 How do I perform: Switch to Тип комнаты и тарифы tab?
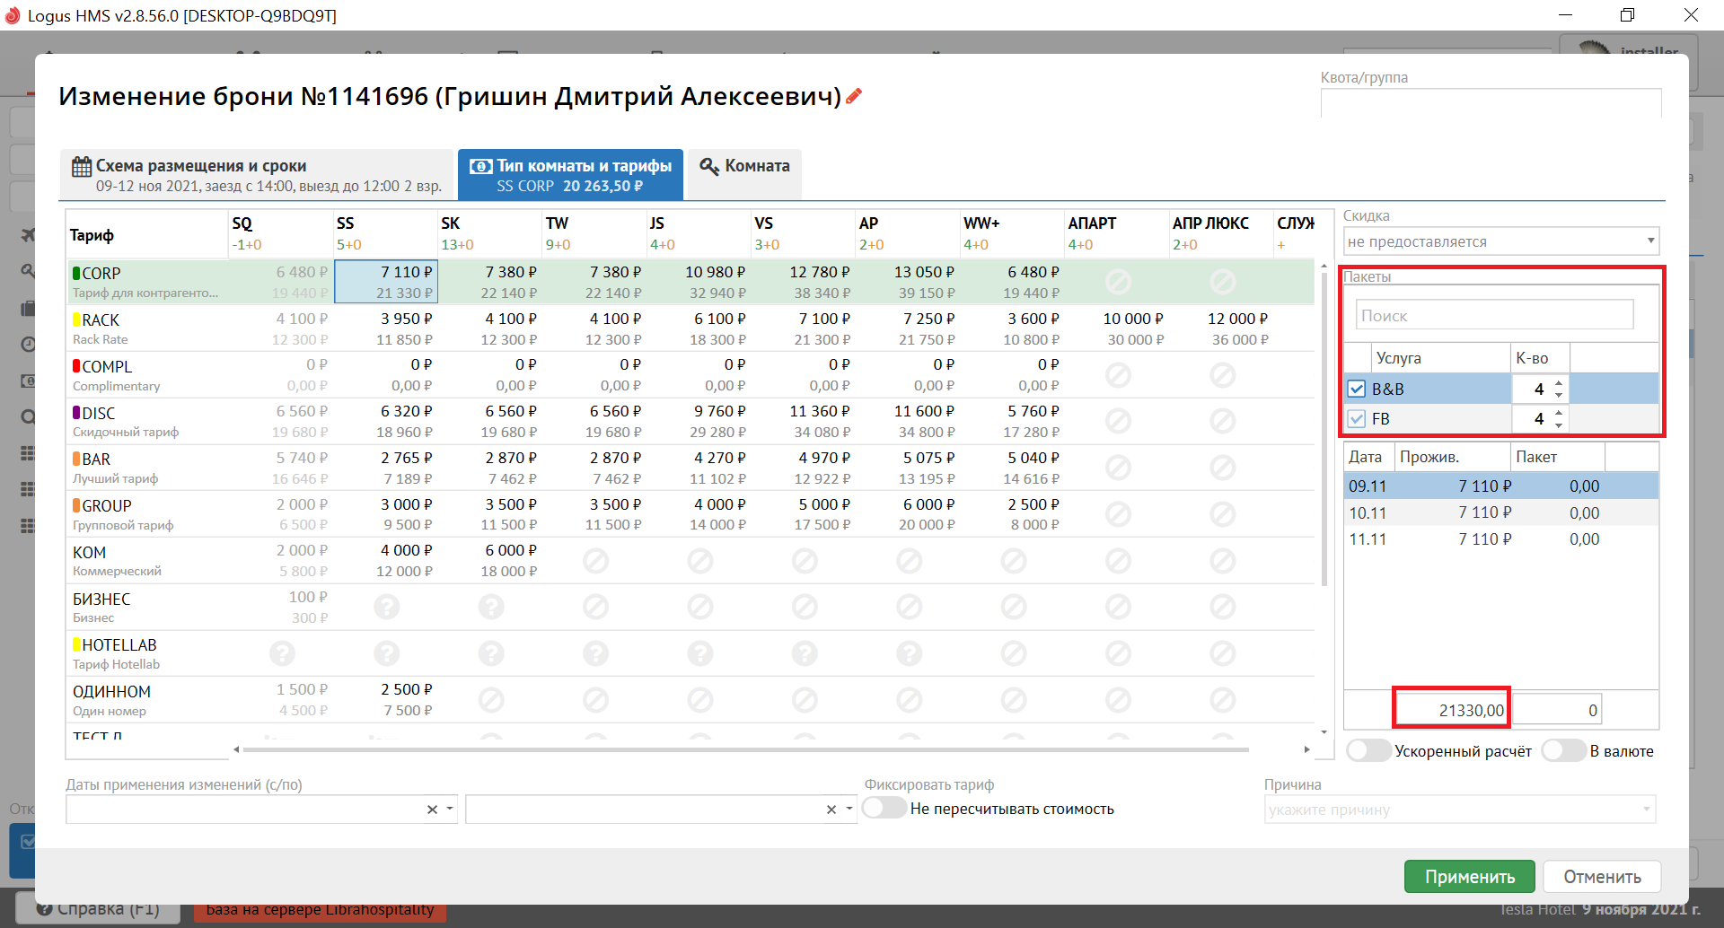(570, 175)
